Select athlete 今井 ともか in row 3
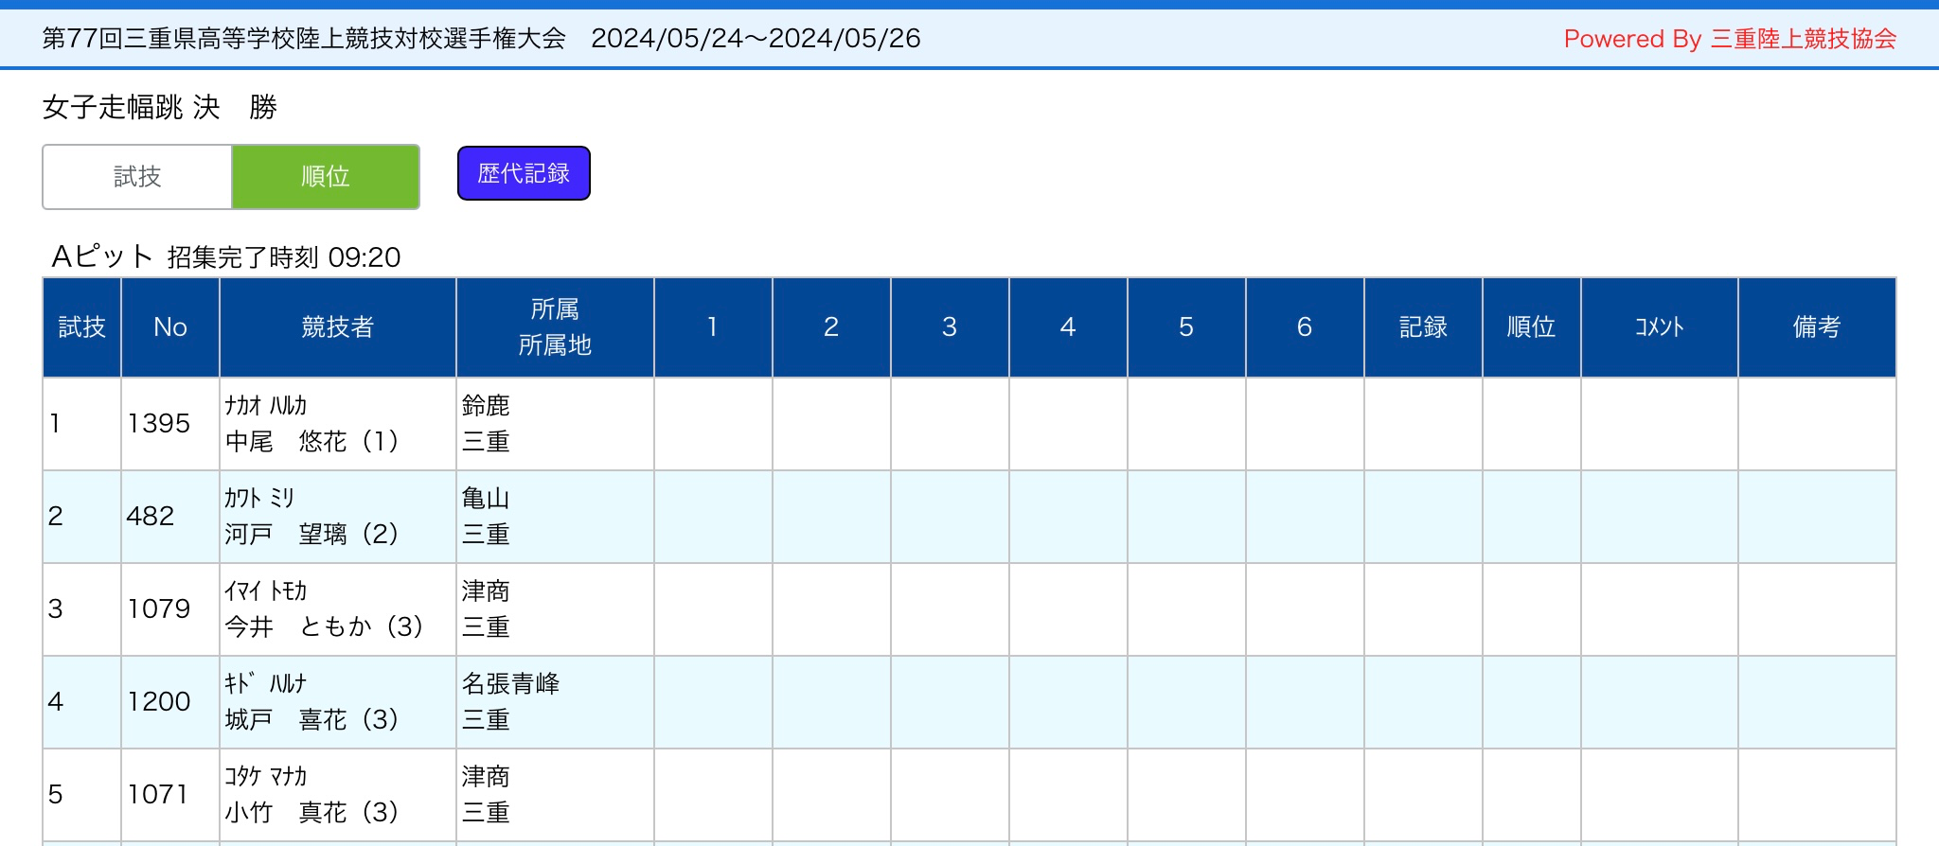1939x846 pixels. [x=323, y=626]
